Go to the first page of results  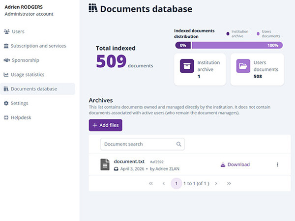click(x=150, y=183)
